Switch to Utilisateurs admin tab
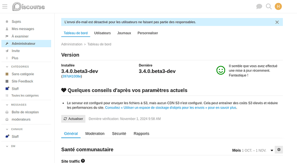297x163 pixels. 102,33
